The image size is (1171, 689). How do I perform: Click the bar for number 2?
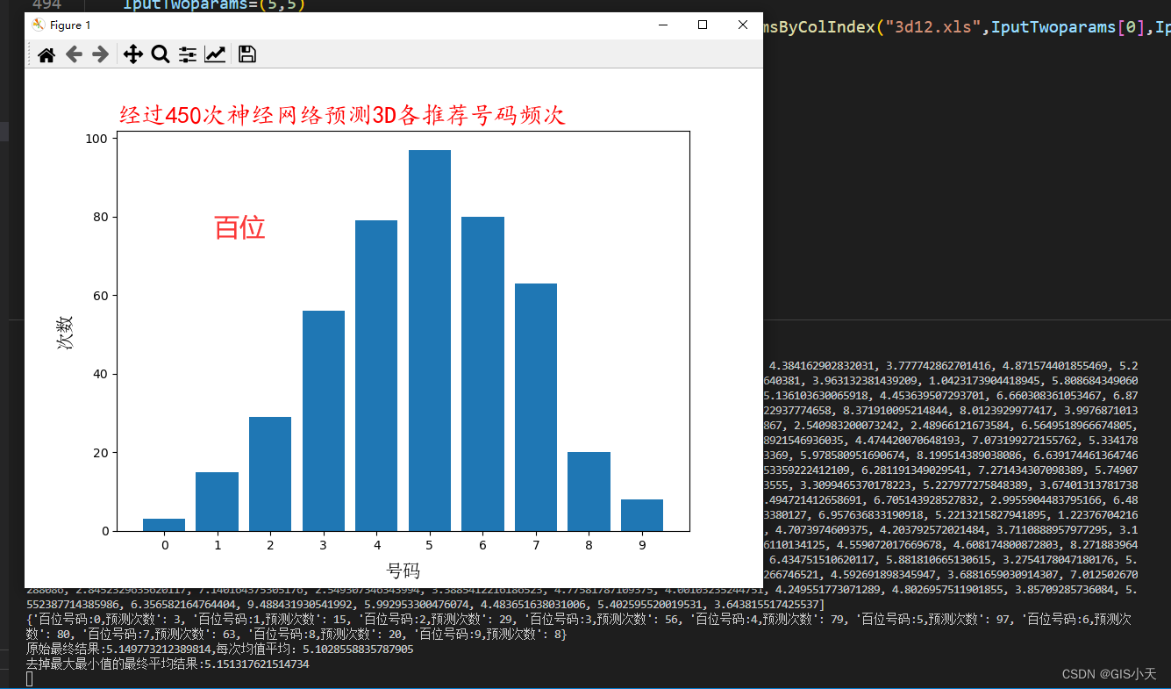pyautogui.click(x=270, y=474)
